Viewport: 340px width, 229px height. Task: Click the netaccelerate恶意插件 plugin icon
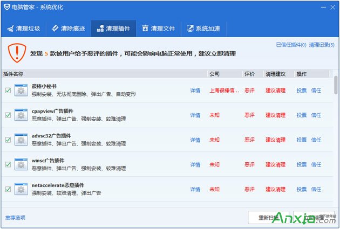(x=21, y=189)
